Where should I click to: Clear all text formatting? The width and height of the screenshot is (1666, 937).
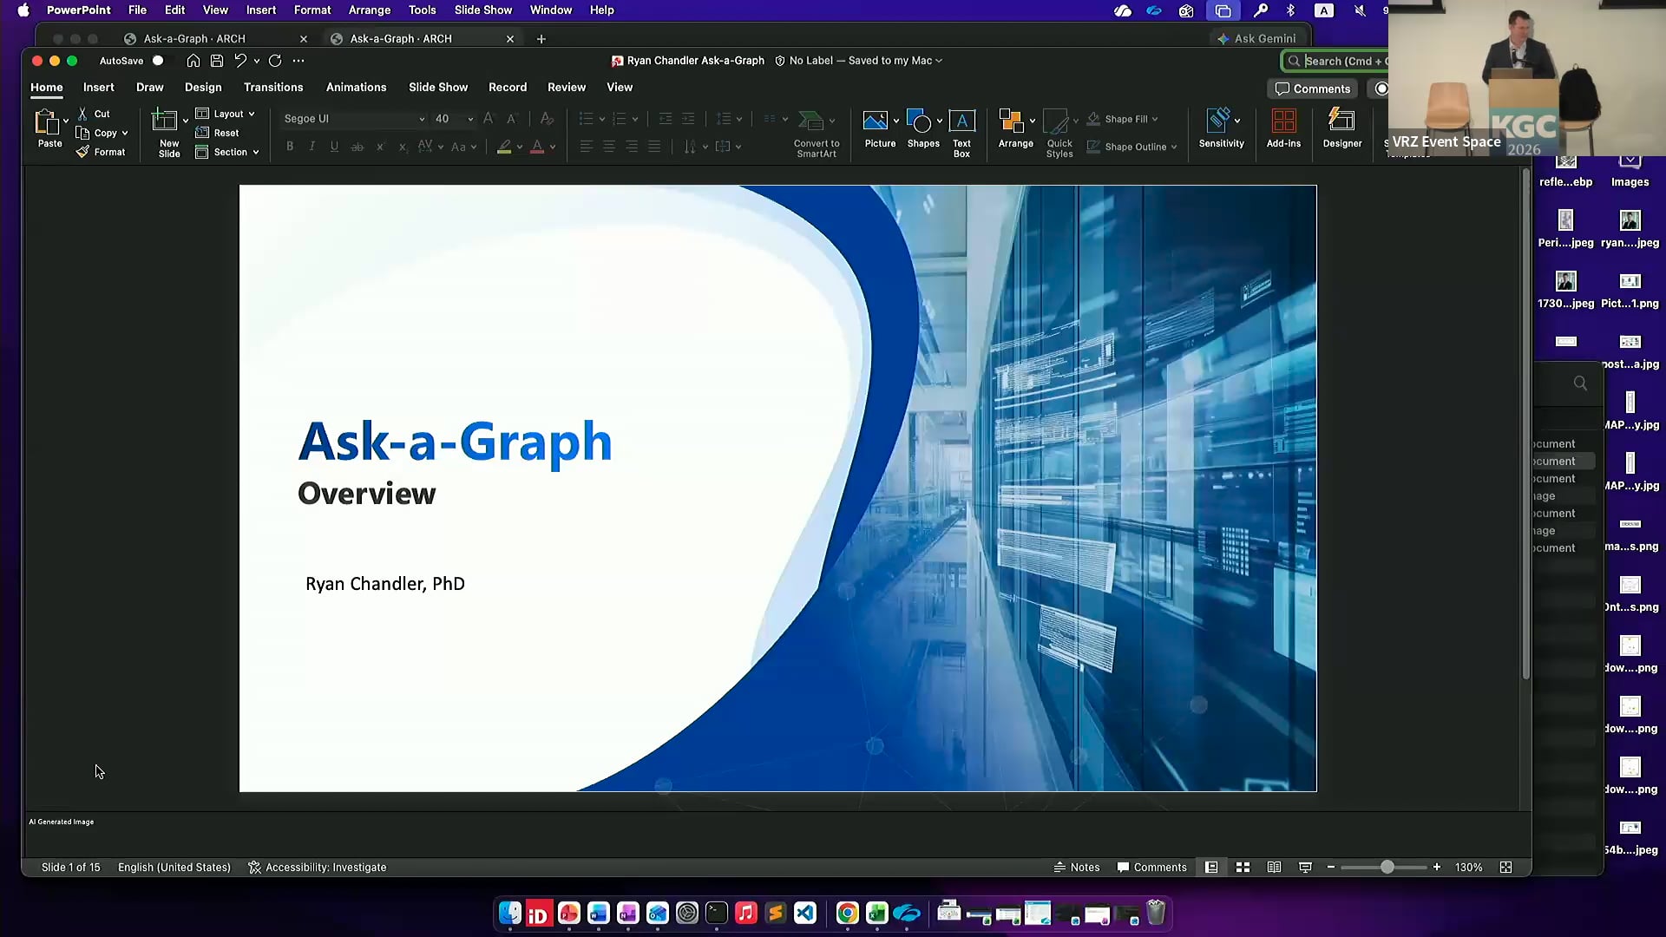547,119
